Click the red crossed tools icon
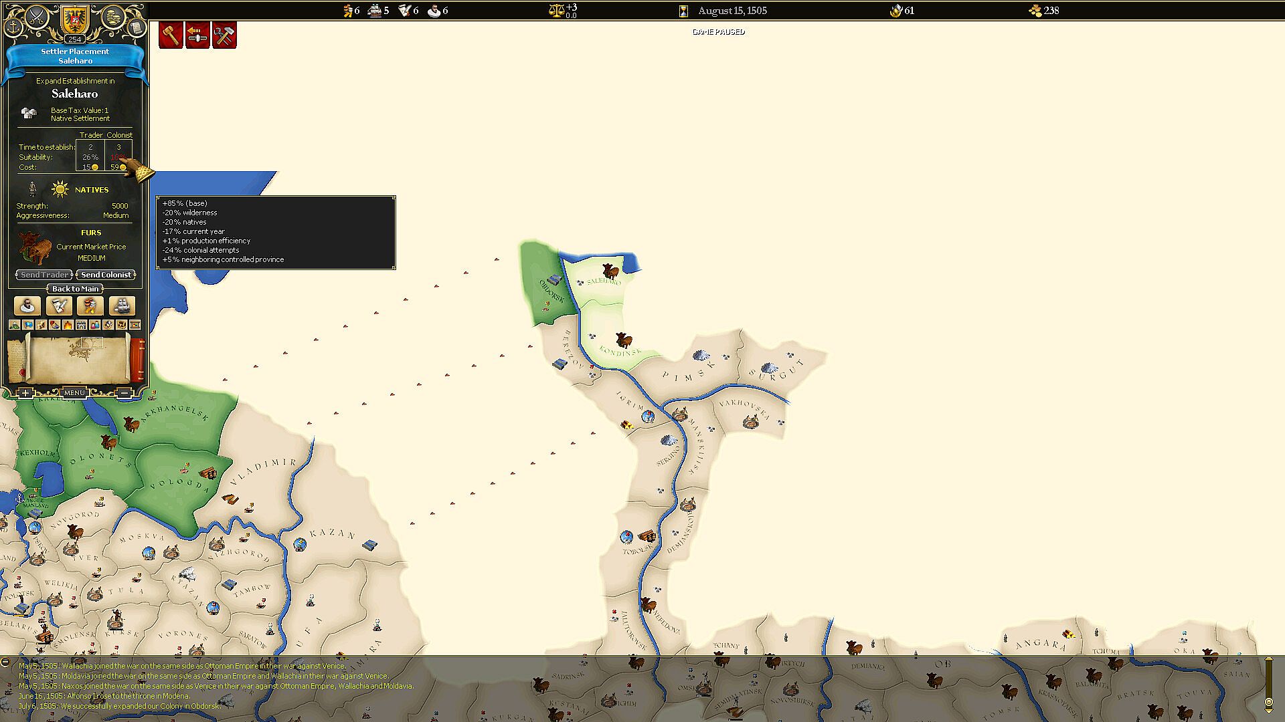The height and width of the screenshot is (722, 1285). click(x=224, y=35)
